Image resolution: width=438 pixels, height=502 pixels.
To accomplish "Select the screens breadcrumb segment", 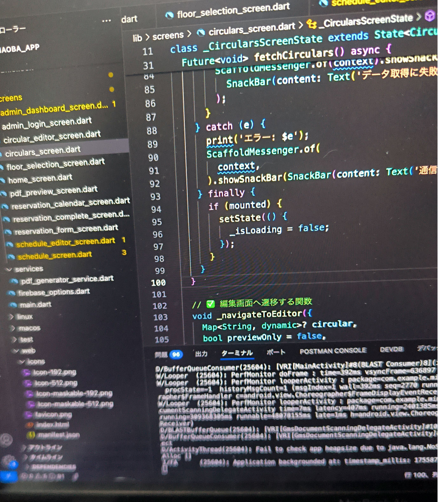I will click(168, 35).
